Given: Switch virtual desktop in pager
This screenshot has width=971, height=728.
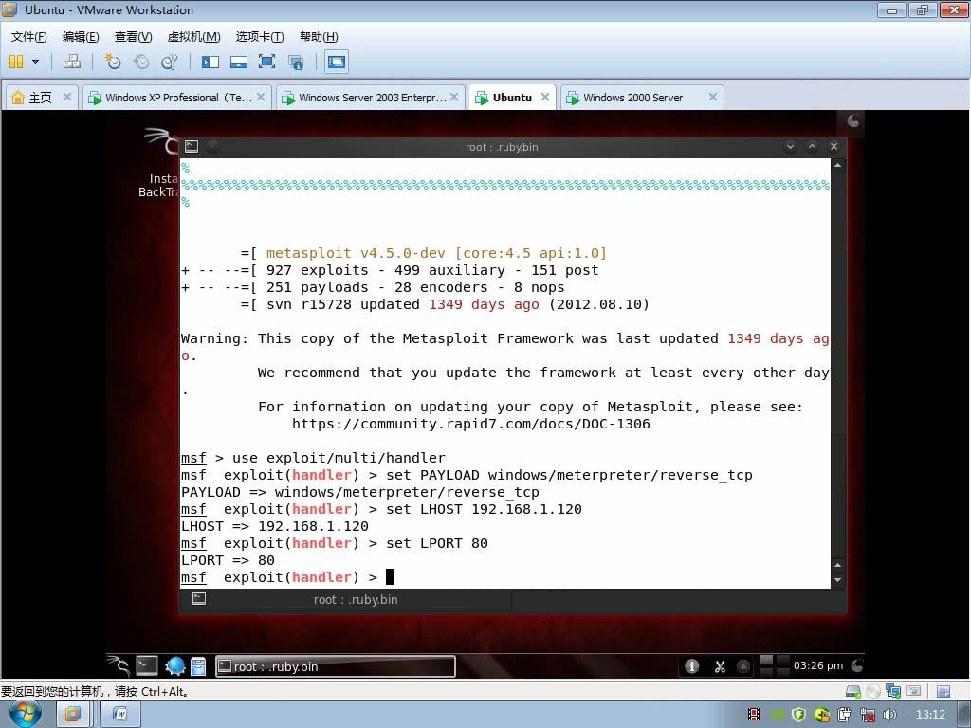Looking at the screenshot, I should 774,666.
